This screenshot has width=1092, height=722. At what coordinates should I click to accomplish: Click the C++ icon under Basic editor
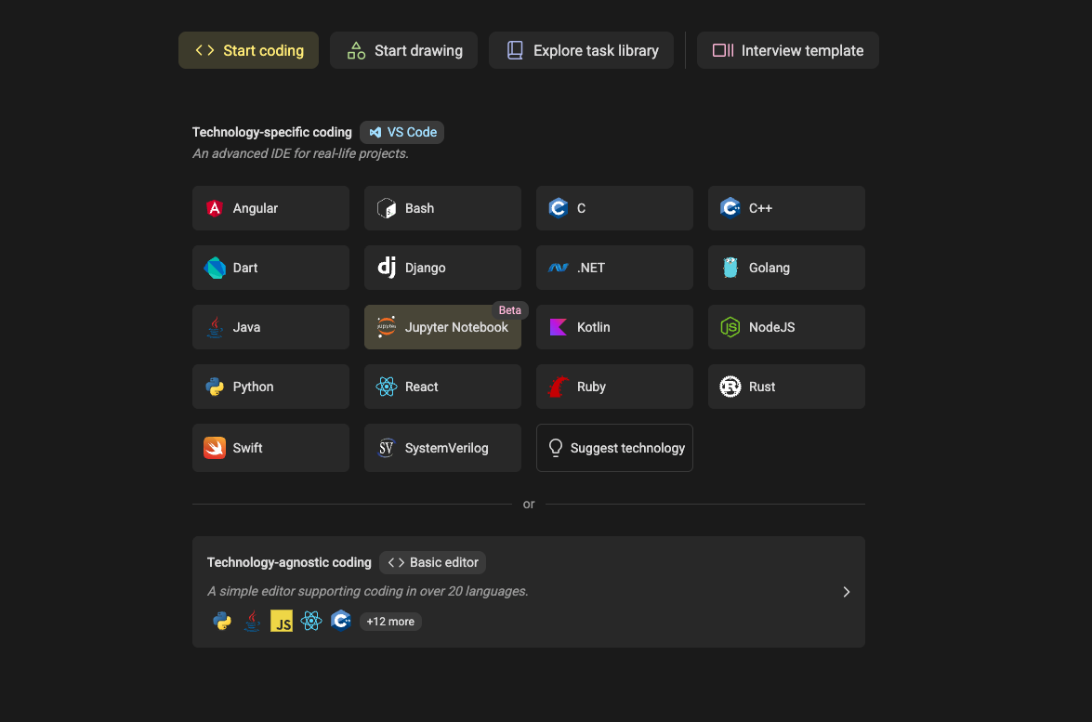tap(341, 621)
